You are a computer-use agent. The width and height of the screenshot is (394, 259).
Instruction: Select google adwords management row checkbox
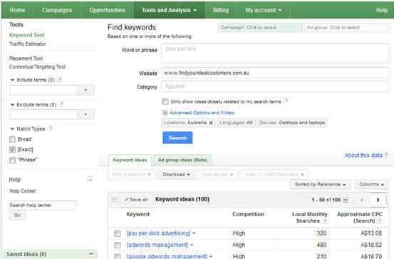click(117, 256)
